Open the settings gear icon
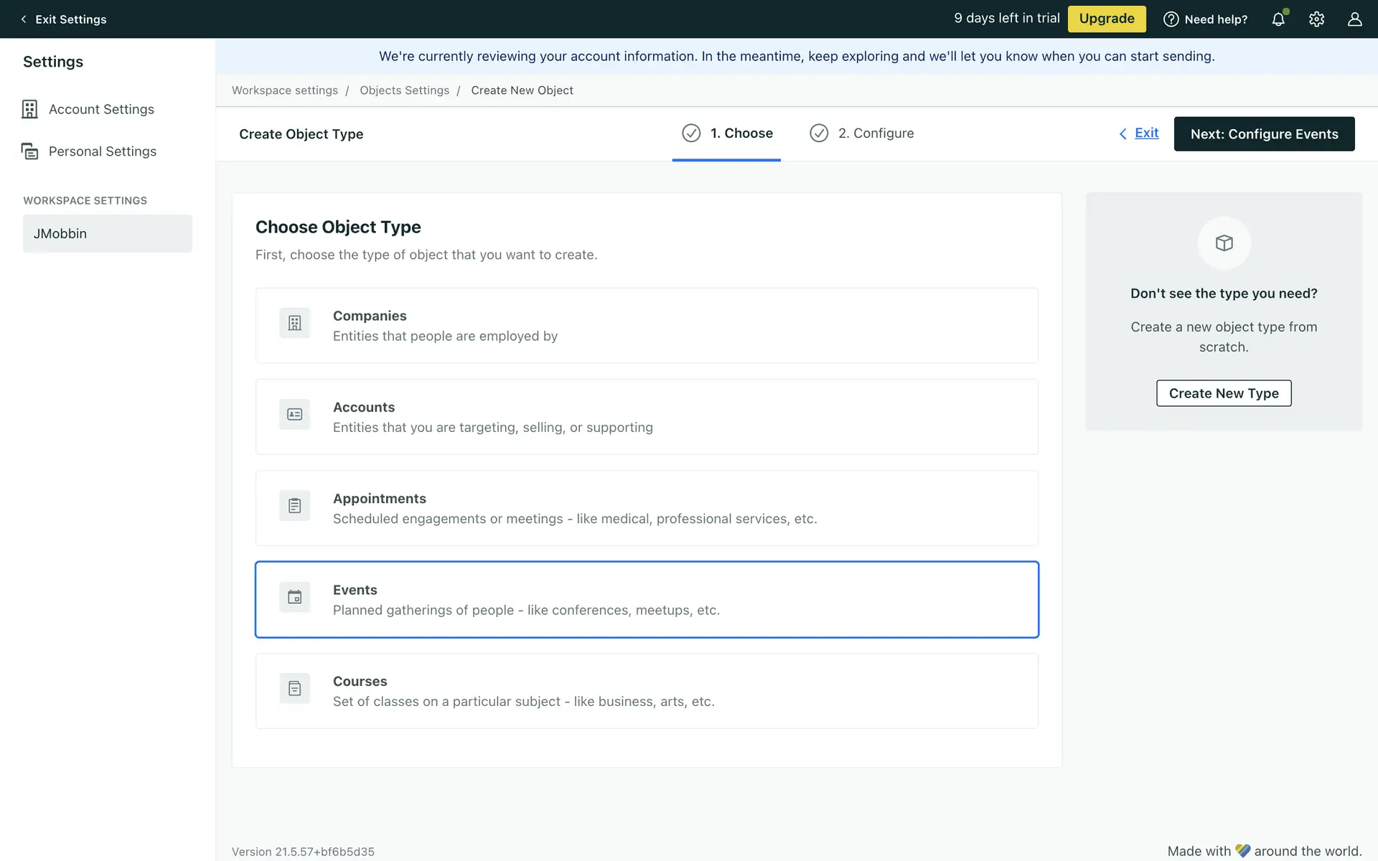 point(1316,19)
